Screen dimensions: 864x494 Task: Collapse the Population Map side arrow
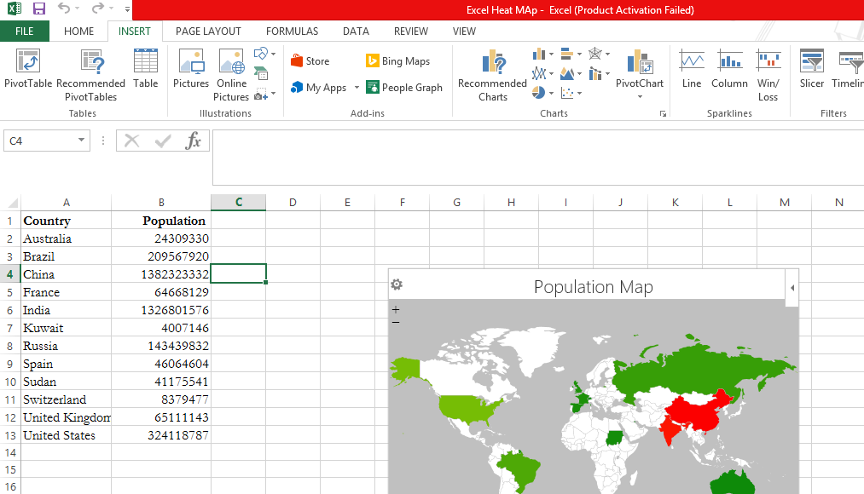coord(792,288)
